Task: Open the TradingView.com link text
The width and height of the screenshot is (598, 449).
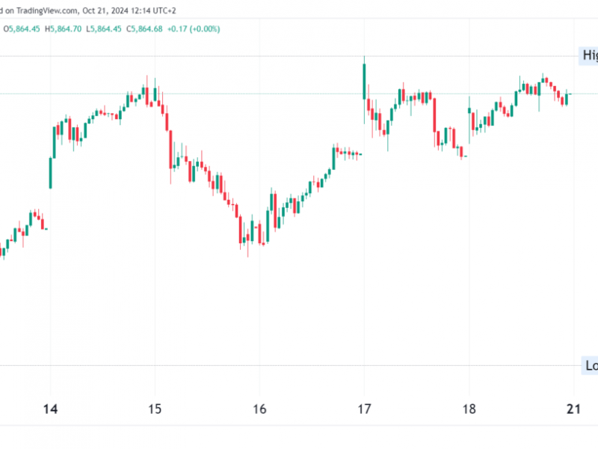Action: [46, 10]
